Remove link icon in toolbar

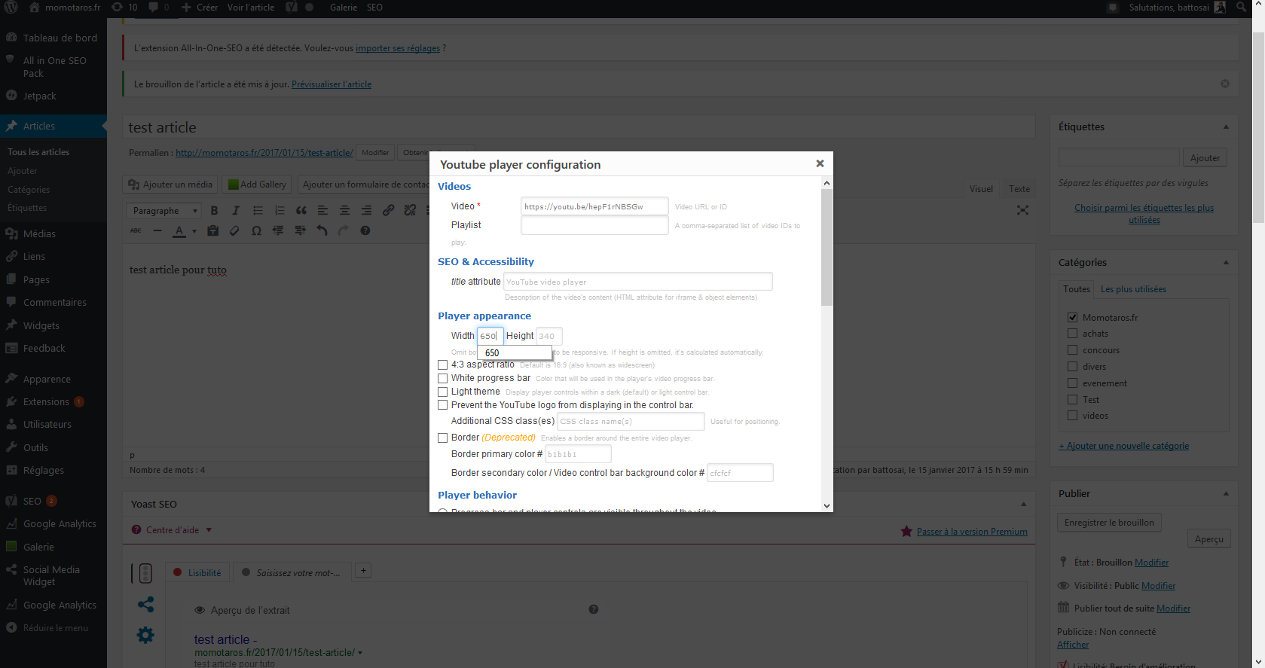pos(410,211)
